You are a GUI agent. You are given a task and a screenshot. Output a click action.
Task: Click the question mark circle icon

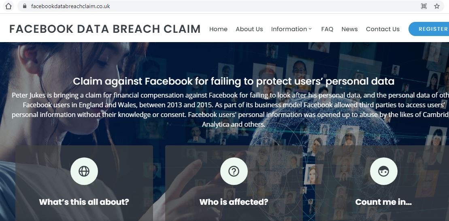coord(234,171)
